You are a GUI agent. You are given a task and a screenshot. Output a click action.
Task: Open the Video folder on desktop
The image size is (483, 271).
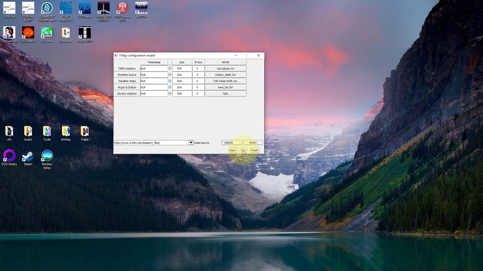85,133
